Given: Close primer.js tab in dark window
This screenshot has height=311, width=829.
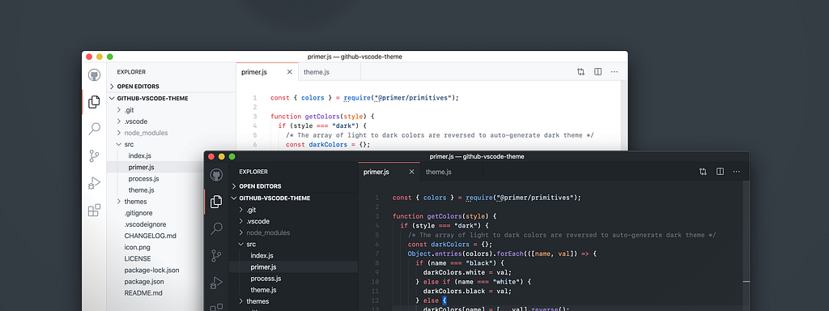Looking at the screenshot, I should tap(411, 172).
